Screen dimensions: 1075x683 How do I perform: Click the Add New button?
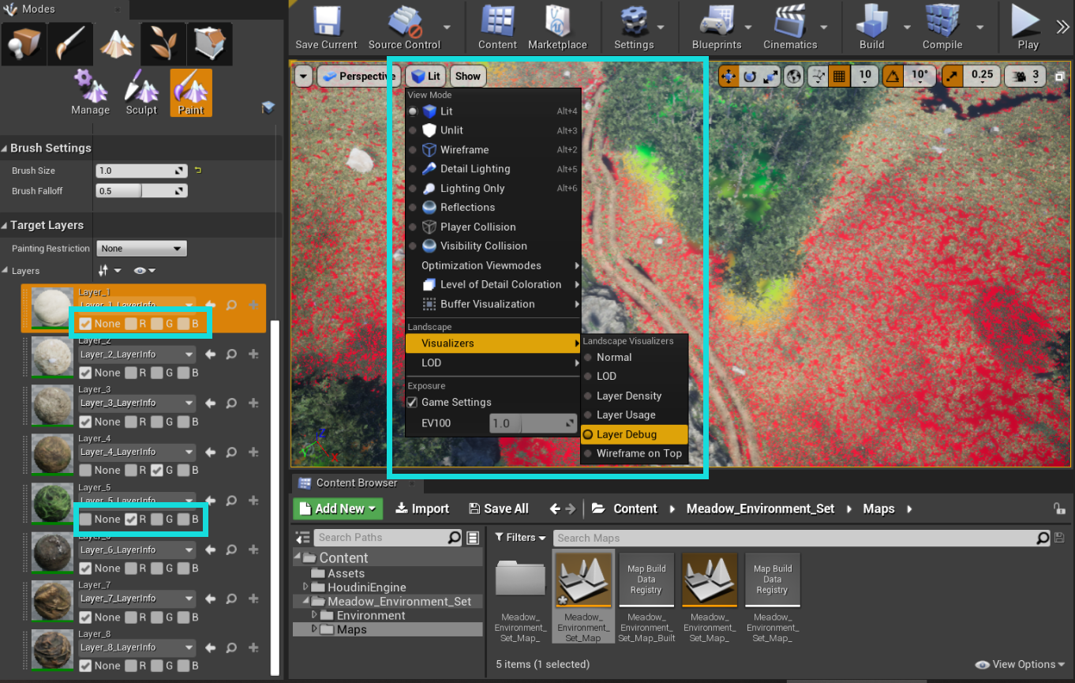click(x=338, y=508)
